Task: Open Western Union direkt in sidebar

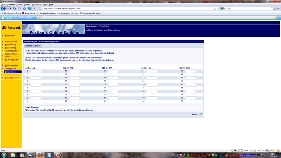Action: (x=11, y=55)
